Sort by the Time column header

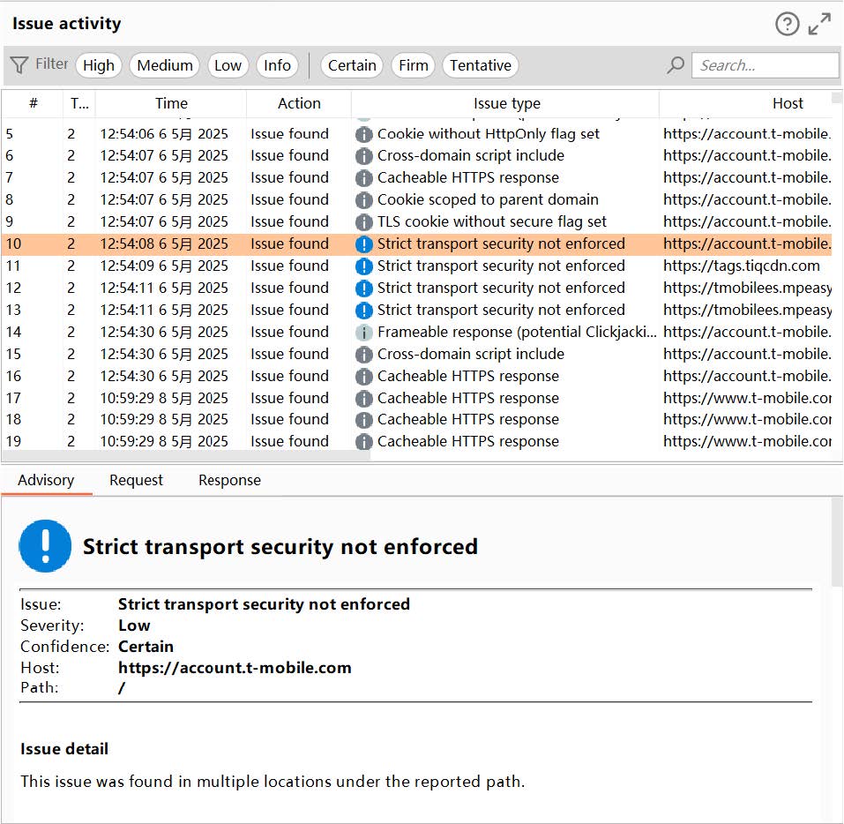point(171,103)
